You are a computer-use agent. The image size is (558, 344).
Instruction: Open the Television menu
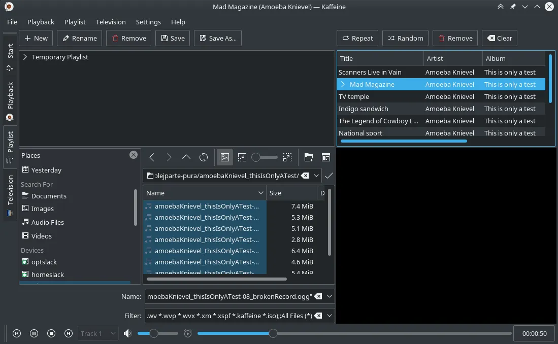(x=110, y=22)
